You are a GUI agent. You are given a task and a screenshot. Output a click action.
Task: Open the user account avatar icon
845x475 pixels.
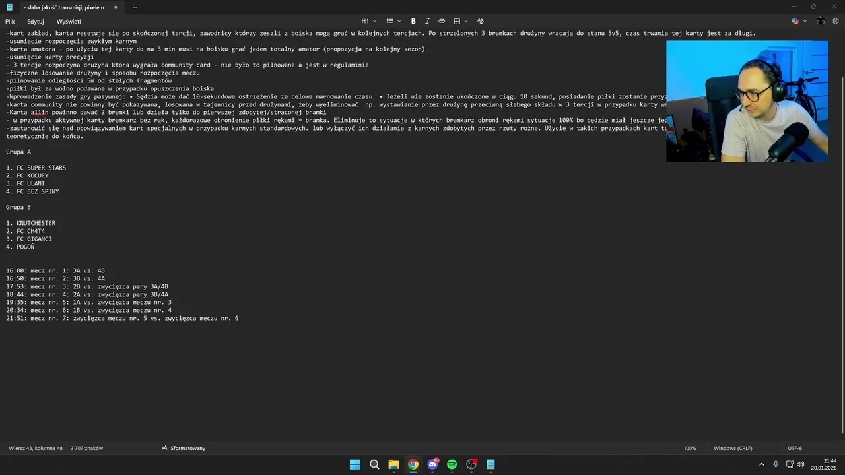point(821,21)
